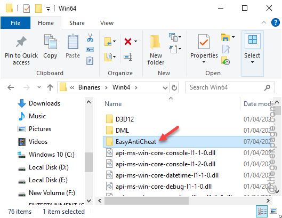This screenshot has width=282, height=218.
Task: Switch to Large icons view in status bar
Action: click(273, 211)
